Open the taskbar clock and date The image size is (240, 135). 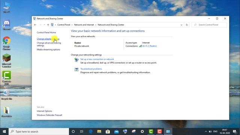pos(225,132)
